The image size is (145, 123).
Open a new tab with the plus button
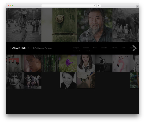137,6
